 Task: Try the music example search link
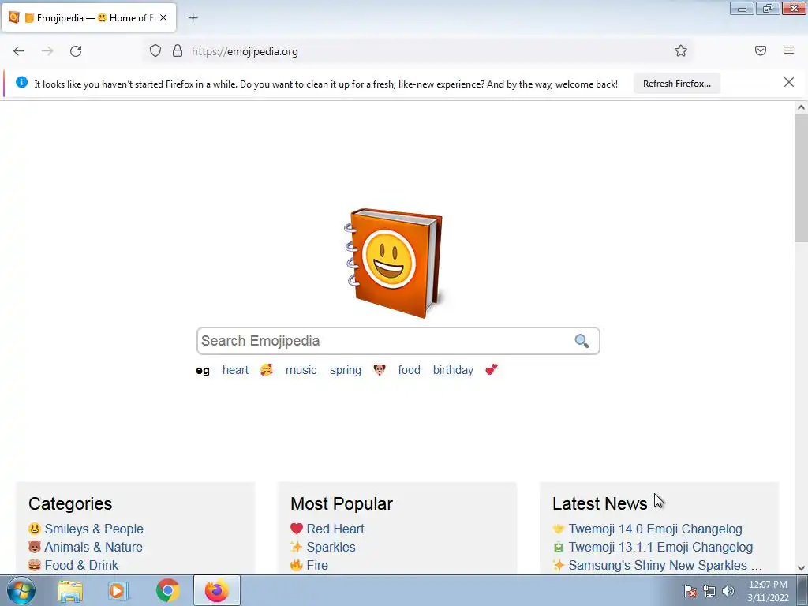click(x=301, y=370)
